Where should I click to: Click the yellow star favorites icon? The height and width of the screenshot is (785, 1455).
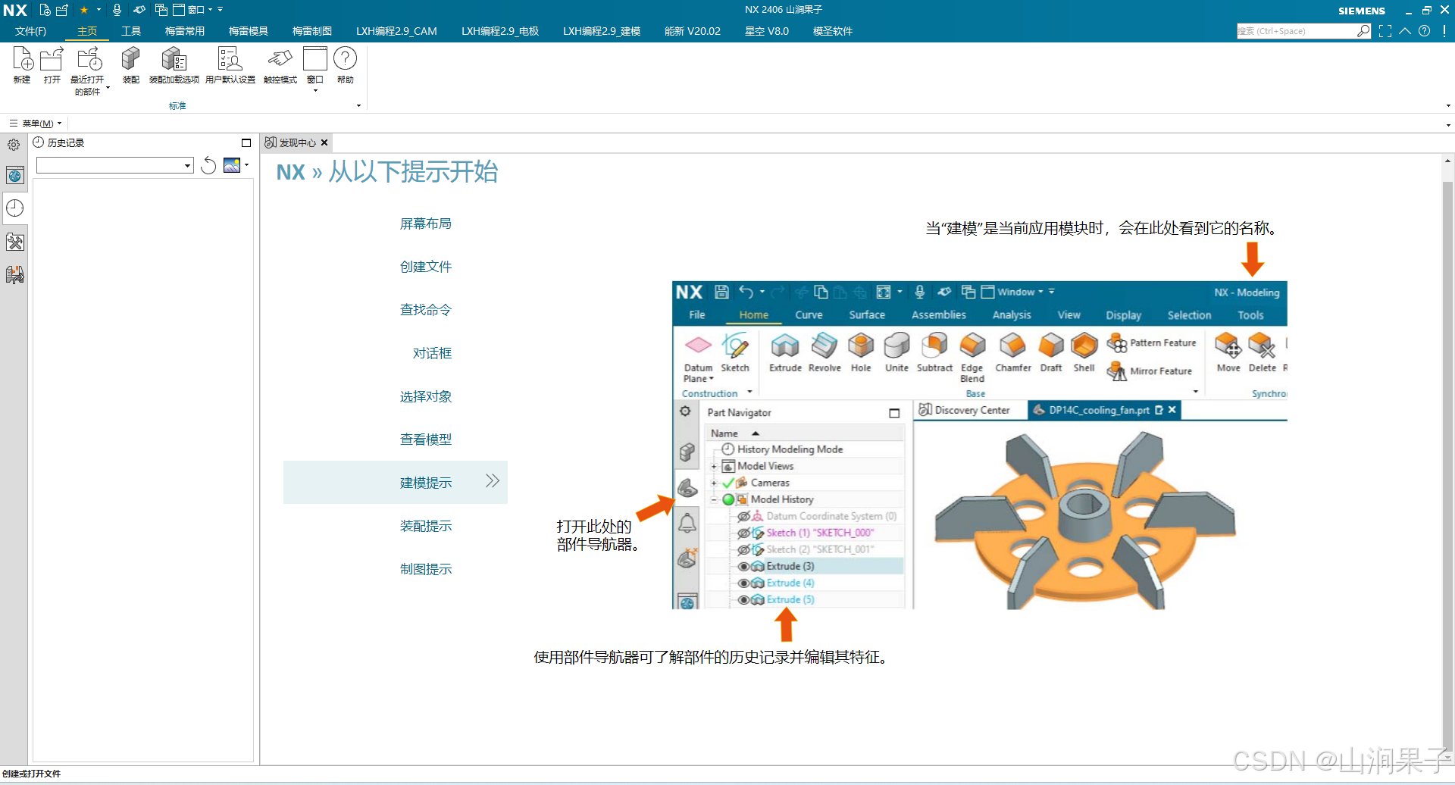pyautogui.click(x=84, y=10)
